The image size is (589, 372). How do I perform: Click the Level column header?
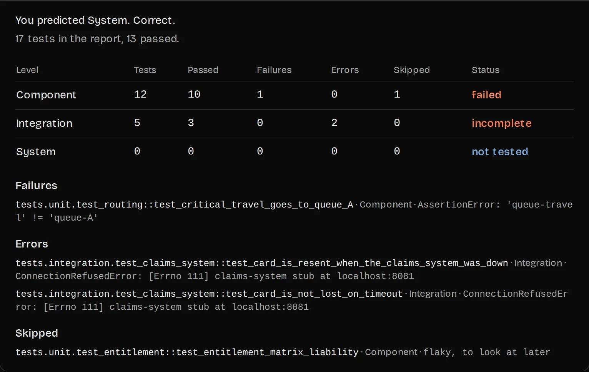(x=27, y=70)
